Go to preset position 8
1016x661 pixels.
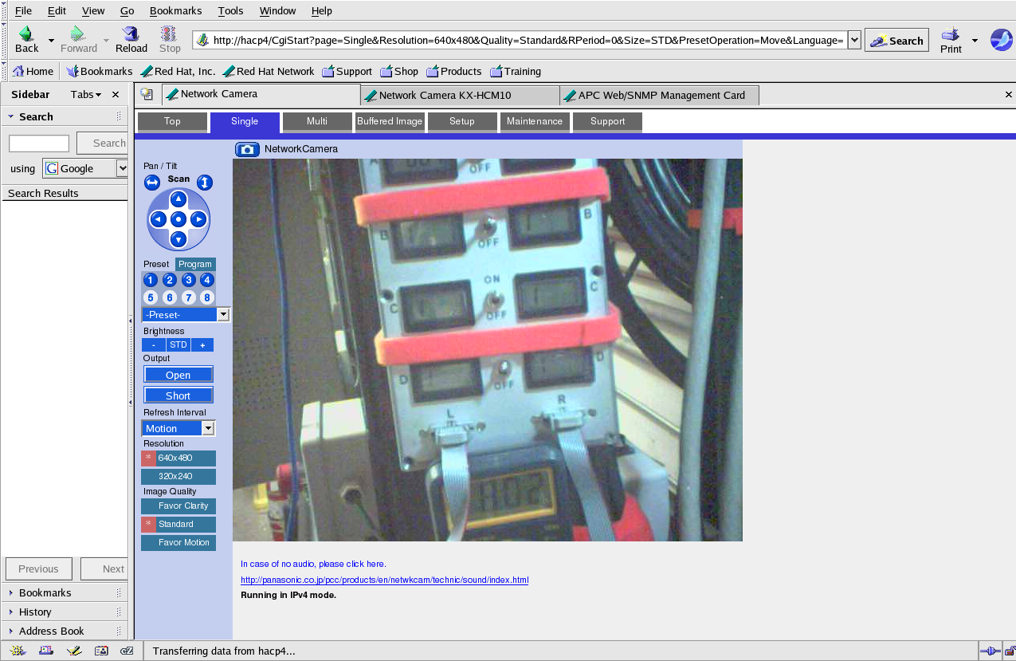coord(207,297)
